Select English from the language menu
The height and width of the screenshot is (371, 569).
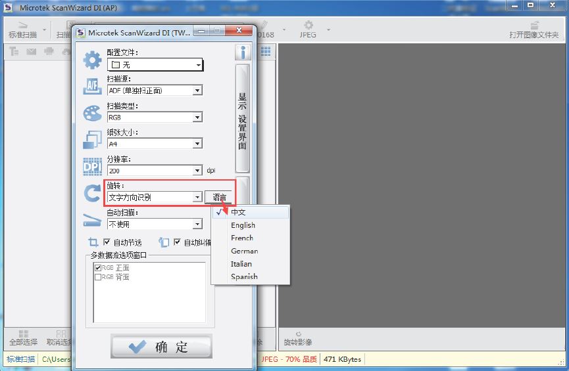click(x=243, y=225)
